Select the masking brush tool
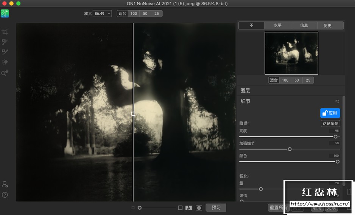Viewport: 355px width, 215px height. (x=5, y=42)
